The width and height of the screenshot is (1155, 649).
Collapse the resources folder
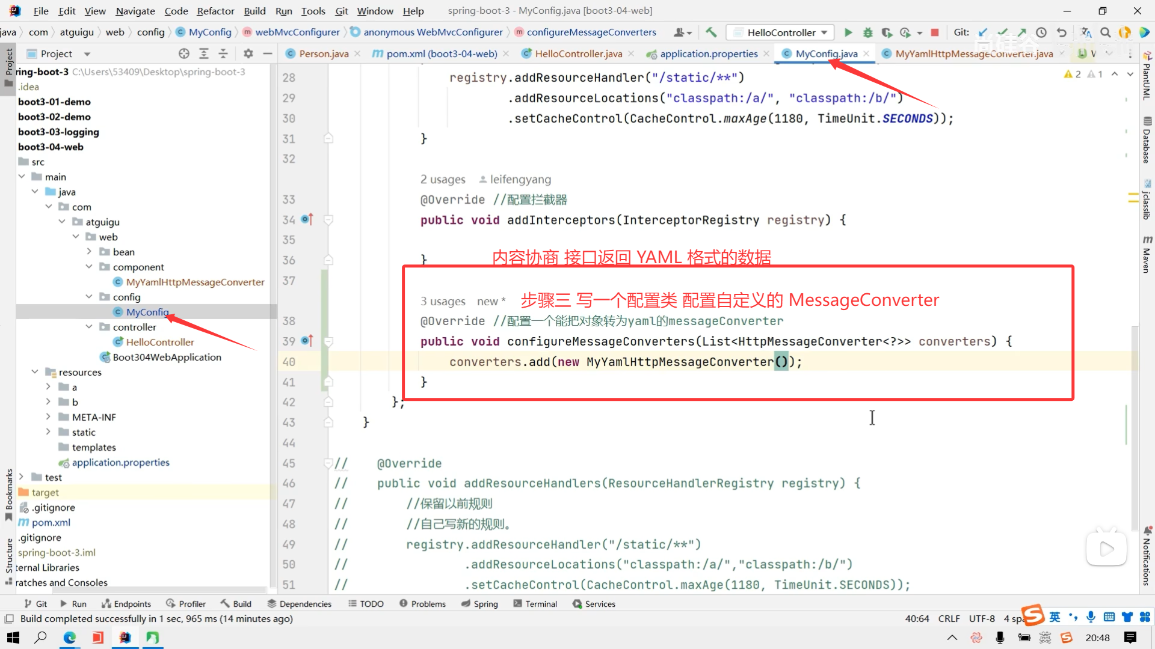click(35, 372)
